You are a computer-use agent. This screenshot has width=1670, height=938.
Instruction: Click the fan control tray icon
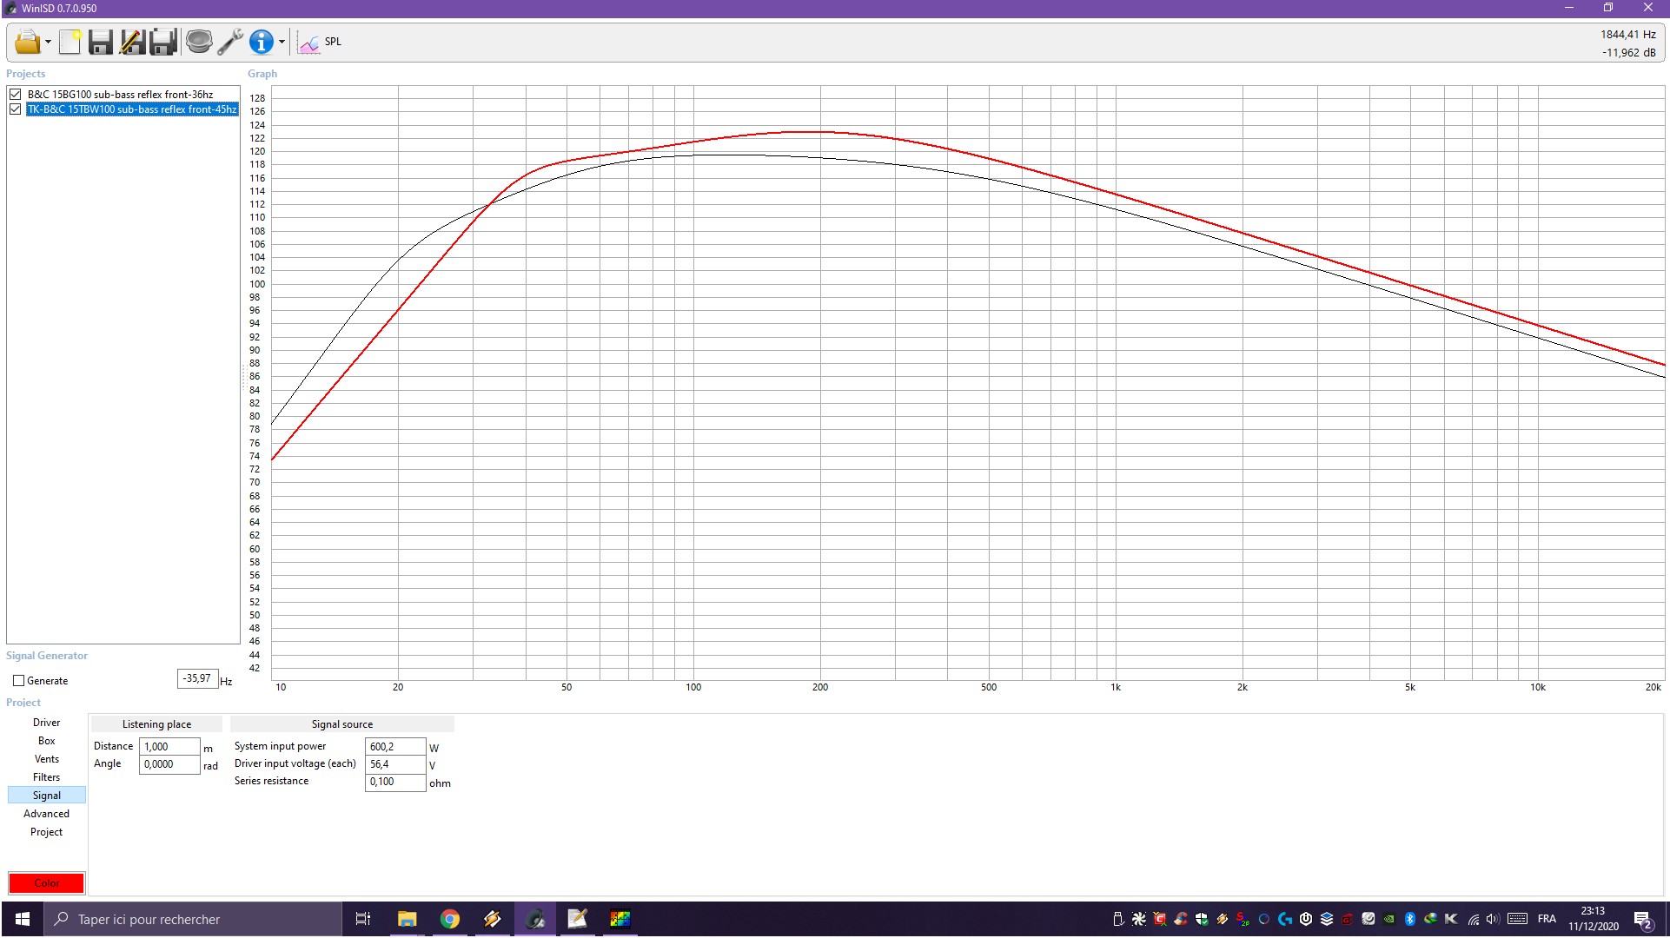(1139, 919)
